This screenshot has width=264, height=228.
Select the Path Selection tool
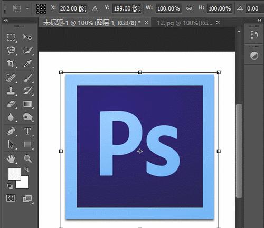[x=11, y=145]
